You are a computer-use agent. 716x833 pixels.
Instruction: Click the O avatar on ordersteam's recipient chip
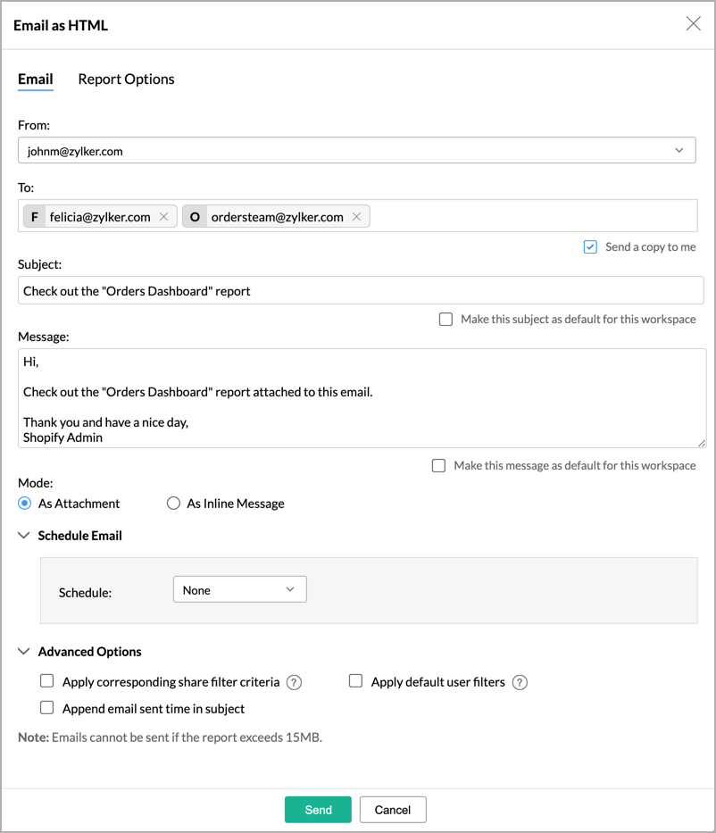(196, 216)
